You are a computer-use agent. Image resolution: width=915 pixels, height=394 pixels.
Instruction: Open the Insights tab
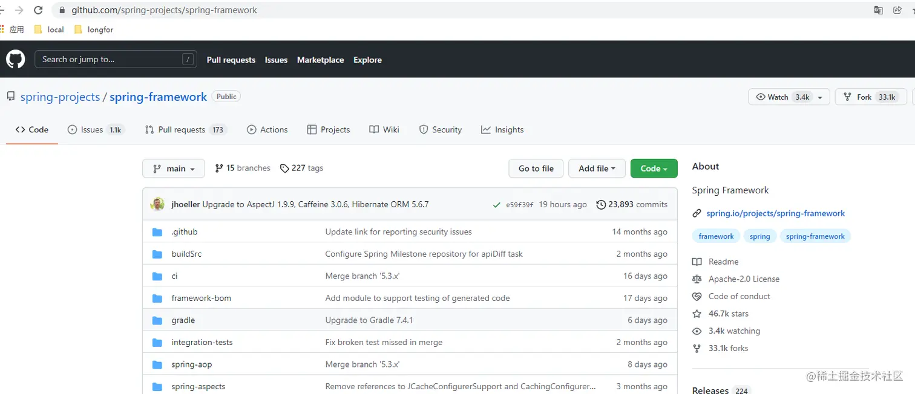tap(502, 129)
